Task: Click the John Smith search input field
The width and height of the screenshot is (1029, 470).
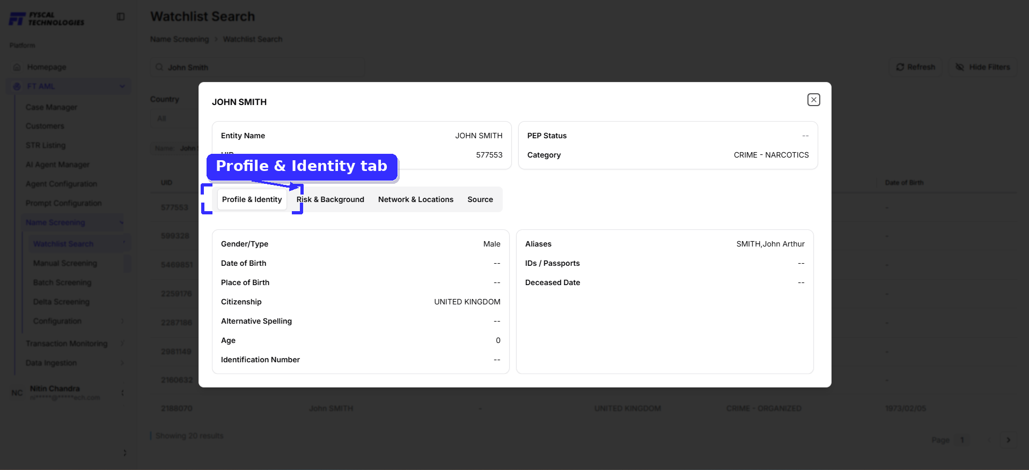Action: (258, 67)
